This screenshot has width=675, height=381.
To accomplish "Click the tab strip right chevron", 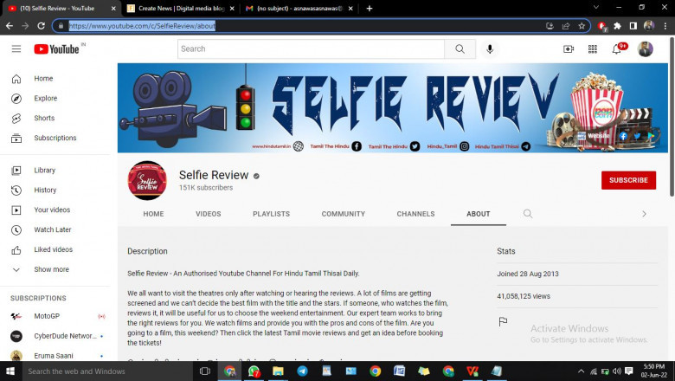I will tap(644, 214).
